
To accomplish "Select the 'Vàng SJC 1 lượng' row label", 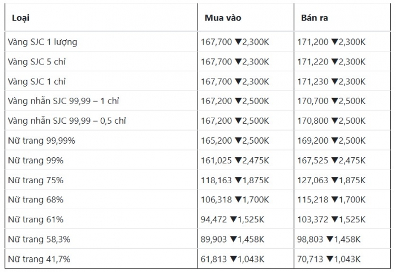I will point(42,42).
